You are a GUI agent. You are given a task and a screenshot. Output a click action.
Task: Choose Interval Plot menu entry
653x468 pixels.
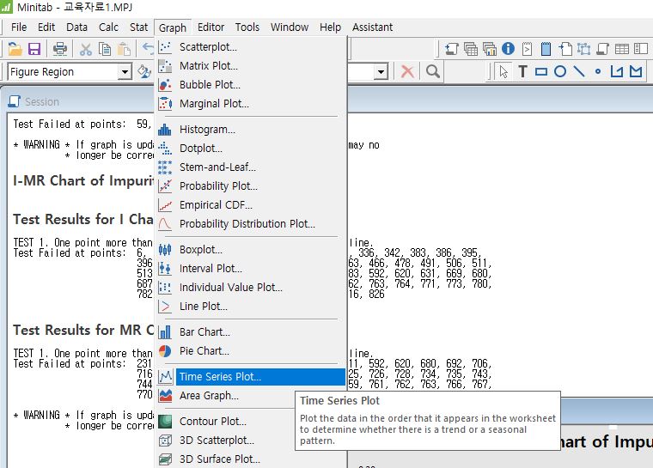click(251, 269)
